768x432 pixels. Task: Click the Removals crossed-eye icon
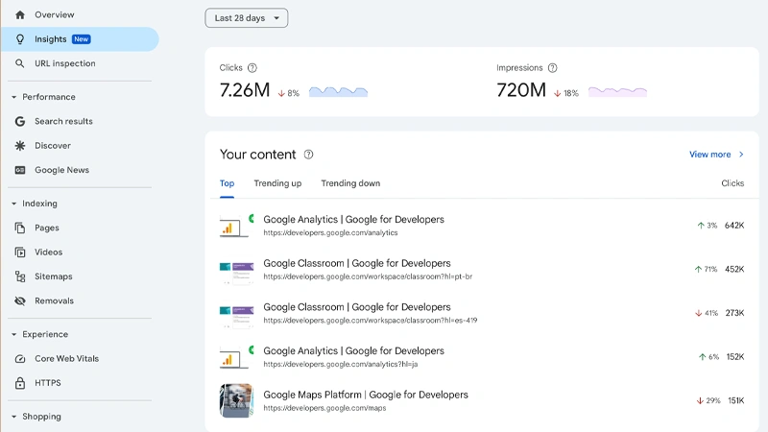point(19,300)
